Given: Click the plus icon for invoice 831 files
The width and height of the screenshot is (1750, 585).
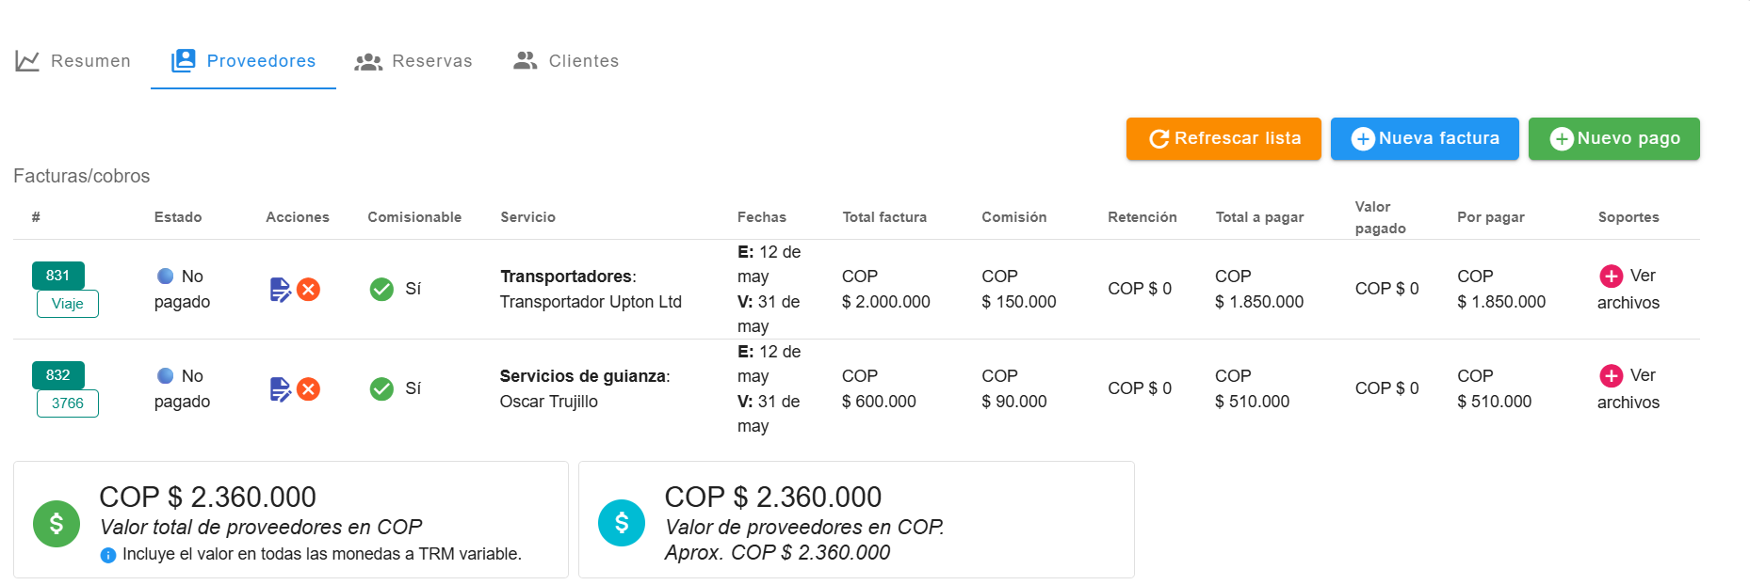Looking at the screenshot, I should pos(1611,276).
